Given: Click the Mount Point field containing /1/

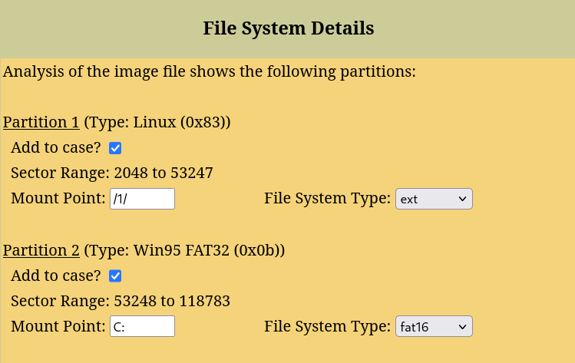Looking at the screenshot, I should (143, 200).
